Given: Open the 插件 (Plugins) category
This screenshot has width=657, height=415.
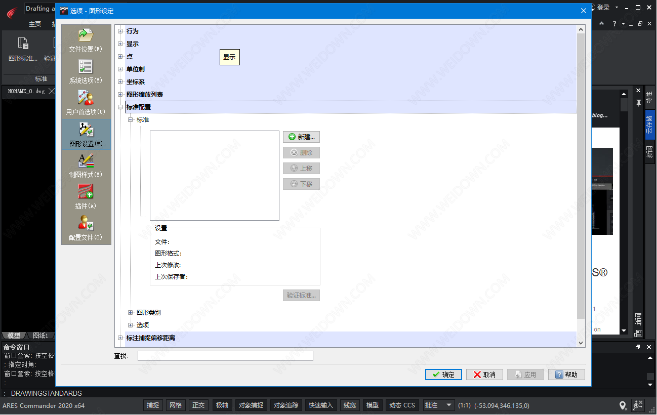Looking at the screenshot, I should (x=86, y=197).
